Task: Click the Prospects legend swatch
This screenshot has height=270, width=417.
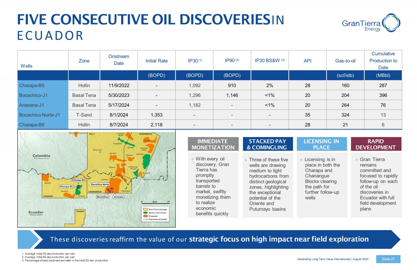Action: (145, 216)
